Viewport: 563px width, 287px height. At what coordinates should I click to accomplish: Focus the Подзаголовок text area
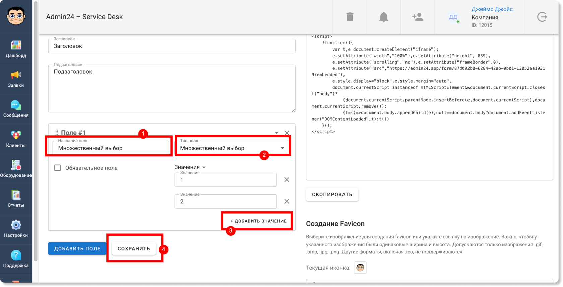(172, 89)
